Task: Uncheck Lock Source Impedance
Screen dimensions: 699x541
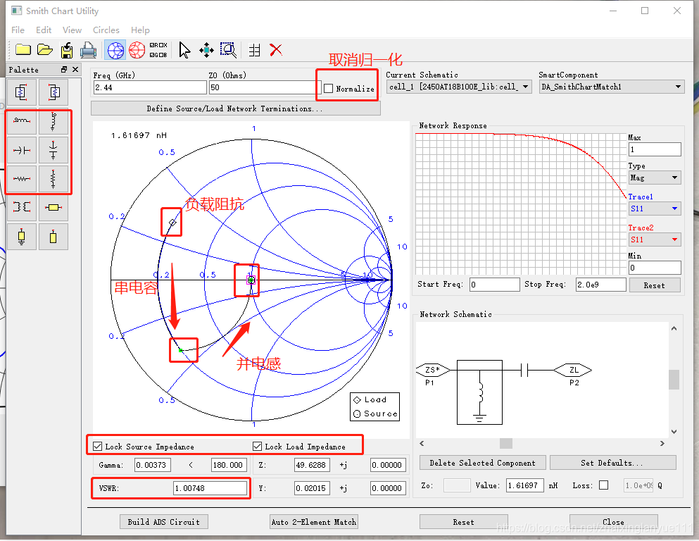Action: (x=98, y=446)
